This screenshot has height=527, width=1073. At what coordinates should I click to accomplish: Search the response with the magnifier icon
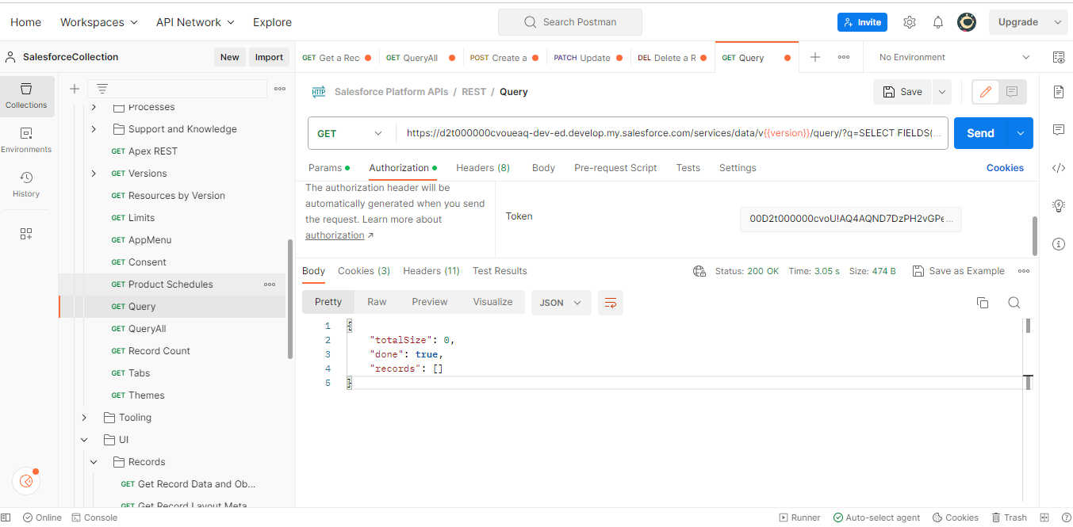(1014, 303)
